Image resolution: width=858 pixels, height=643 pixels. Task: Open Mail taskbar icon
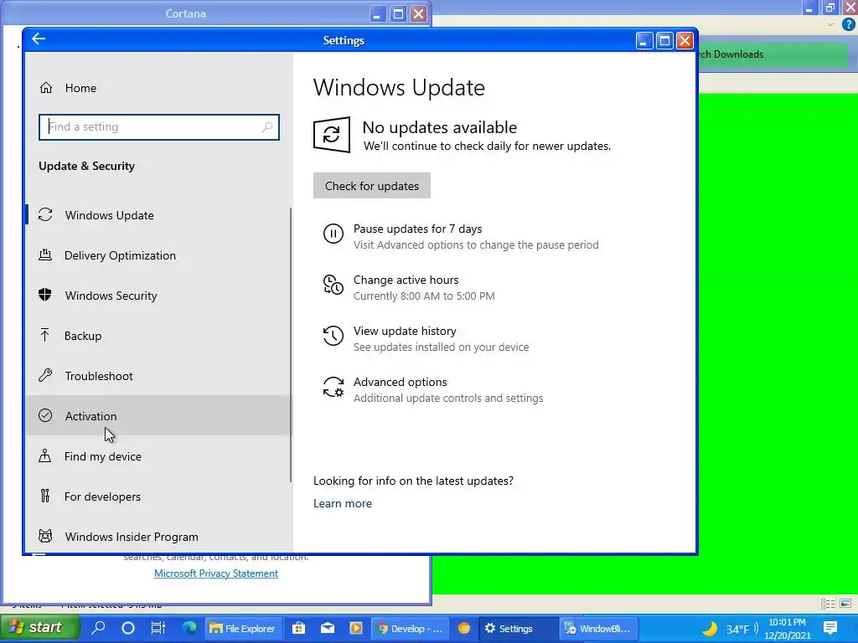[328, 628]
